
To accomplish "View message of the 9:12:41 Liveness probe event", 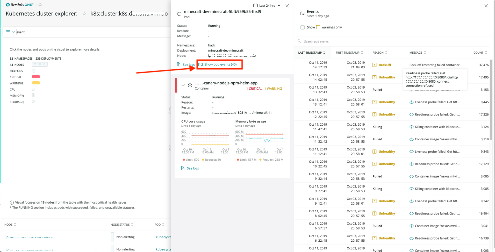I will pyautogui.click(x=411, y=201).
